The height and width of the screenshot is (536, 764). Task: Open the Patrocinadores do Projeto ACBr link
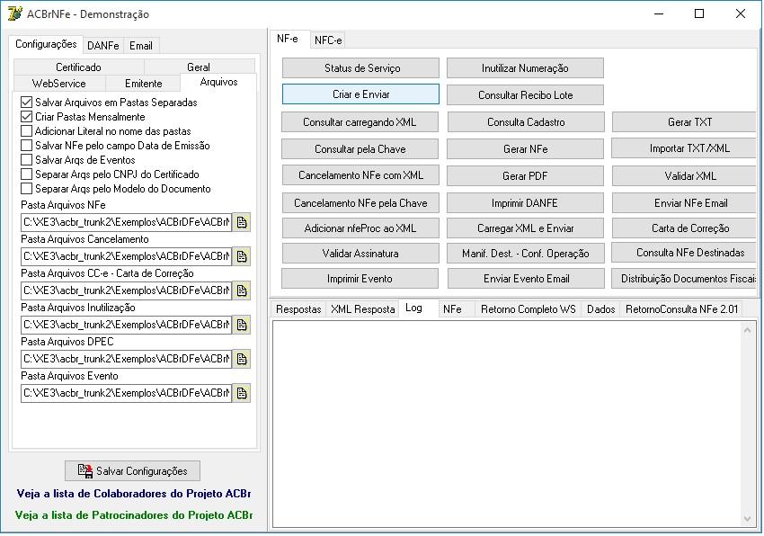134,515
